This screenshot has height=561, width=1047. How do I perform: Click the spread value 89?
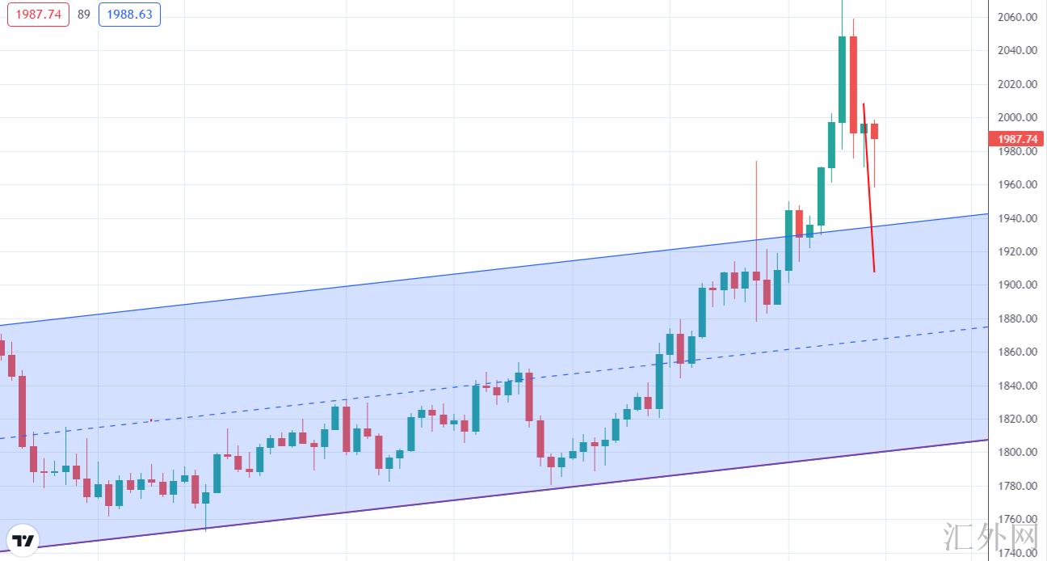point(84,15)
